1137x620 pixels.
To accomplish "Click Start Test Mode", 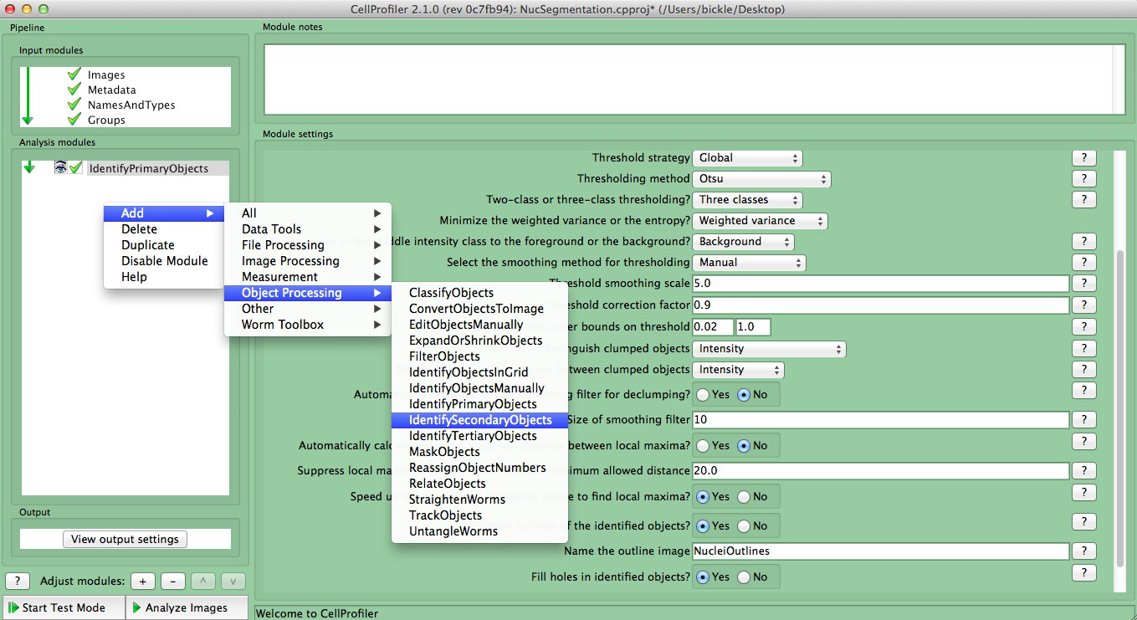I will pos(64,607).
